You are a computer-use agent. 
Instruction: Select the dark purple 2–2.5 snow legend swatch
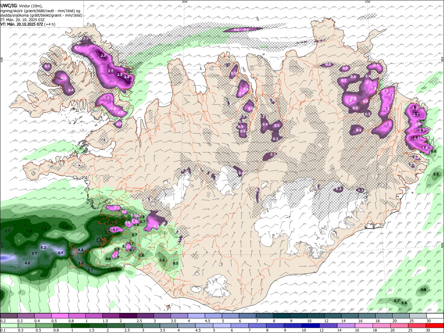[128, 316]
